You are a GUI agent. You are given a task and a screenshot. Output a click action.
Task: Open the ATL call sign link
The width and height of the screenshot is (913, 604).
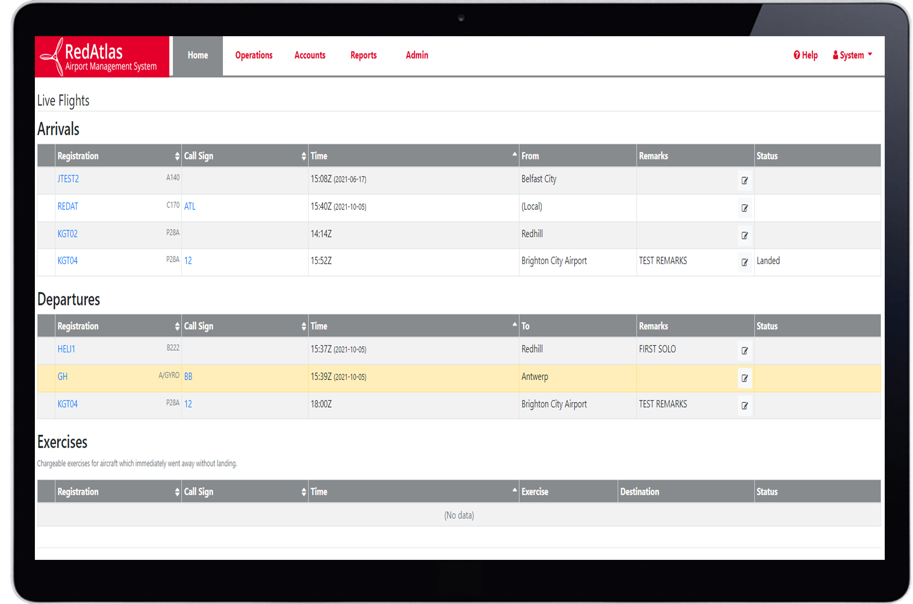pyautogui.click(x=189, y=206)
